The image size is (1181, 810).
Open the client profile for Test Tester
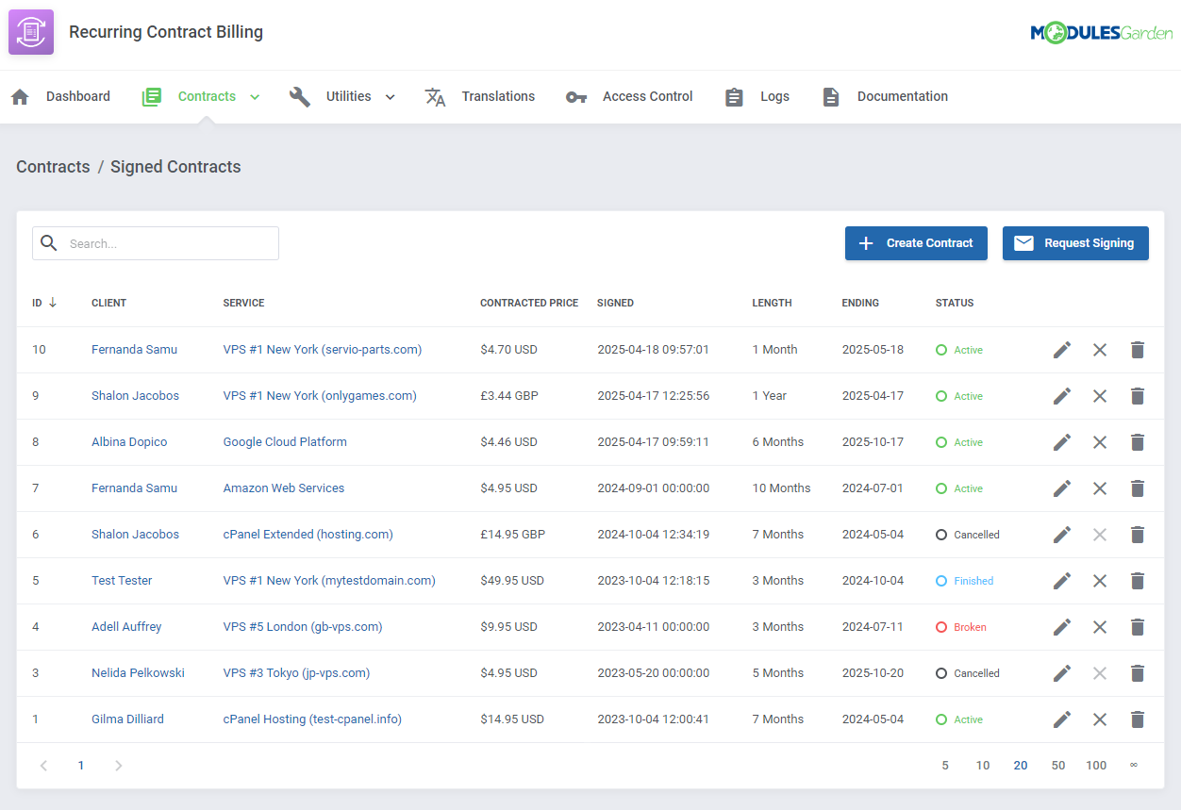coord(121,581)
